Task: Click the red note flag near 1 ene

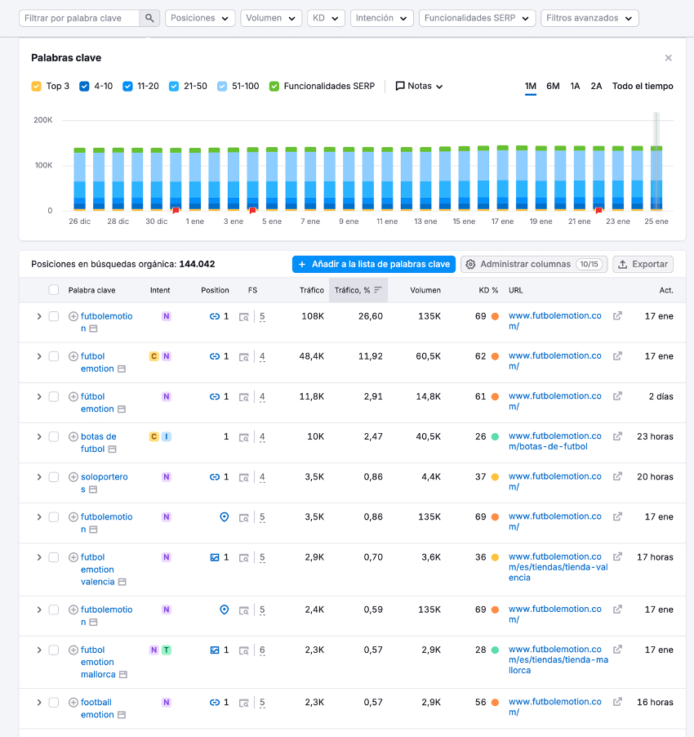Action: tap(175, 211)
